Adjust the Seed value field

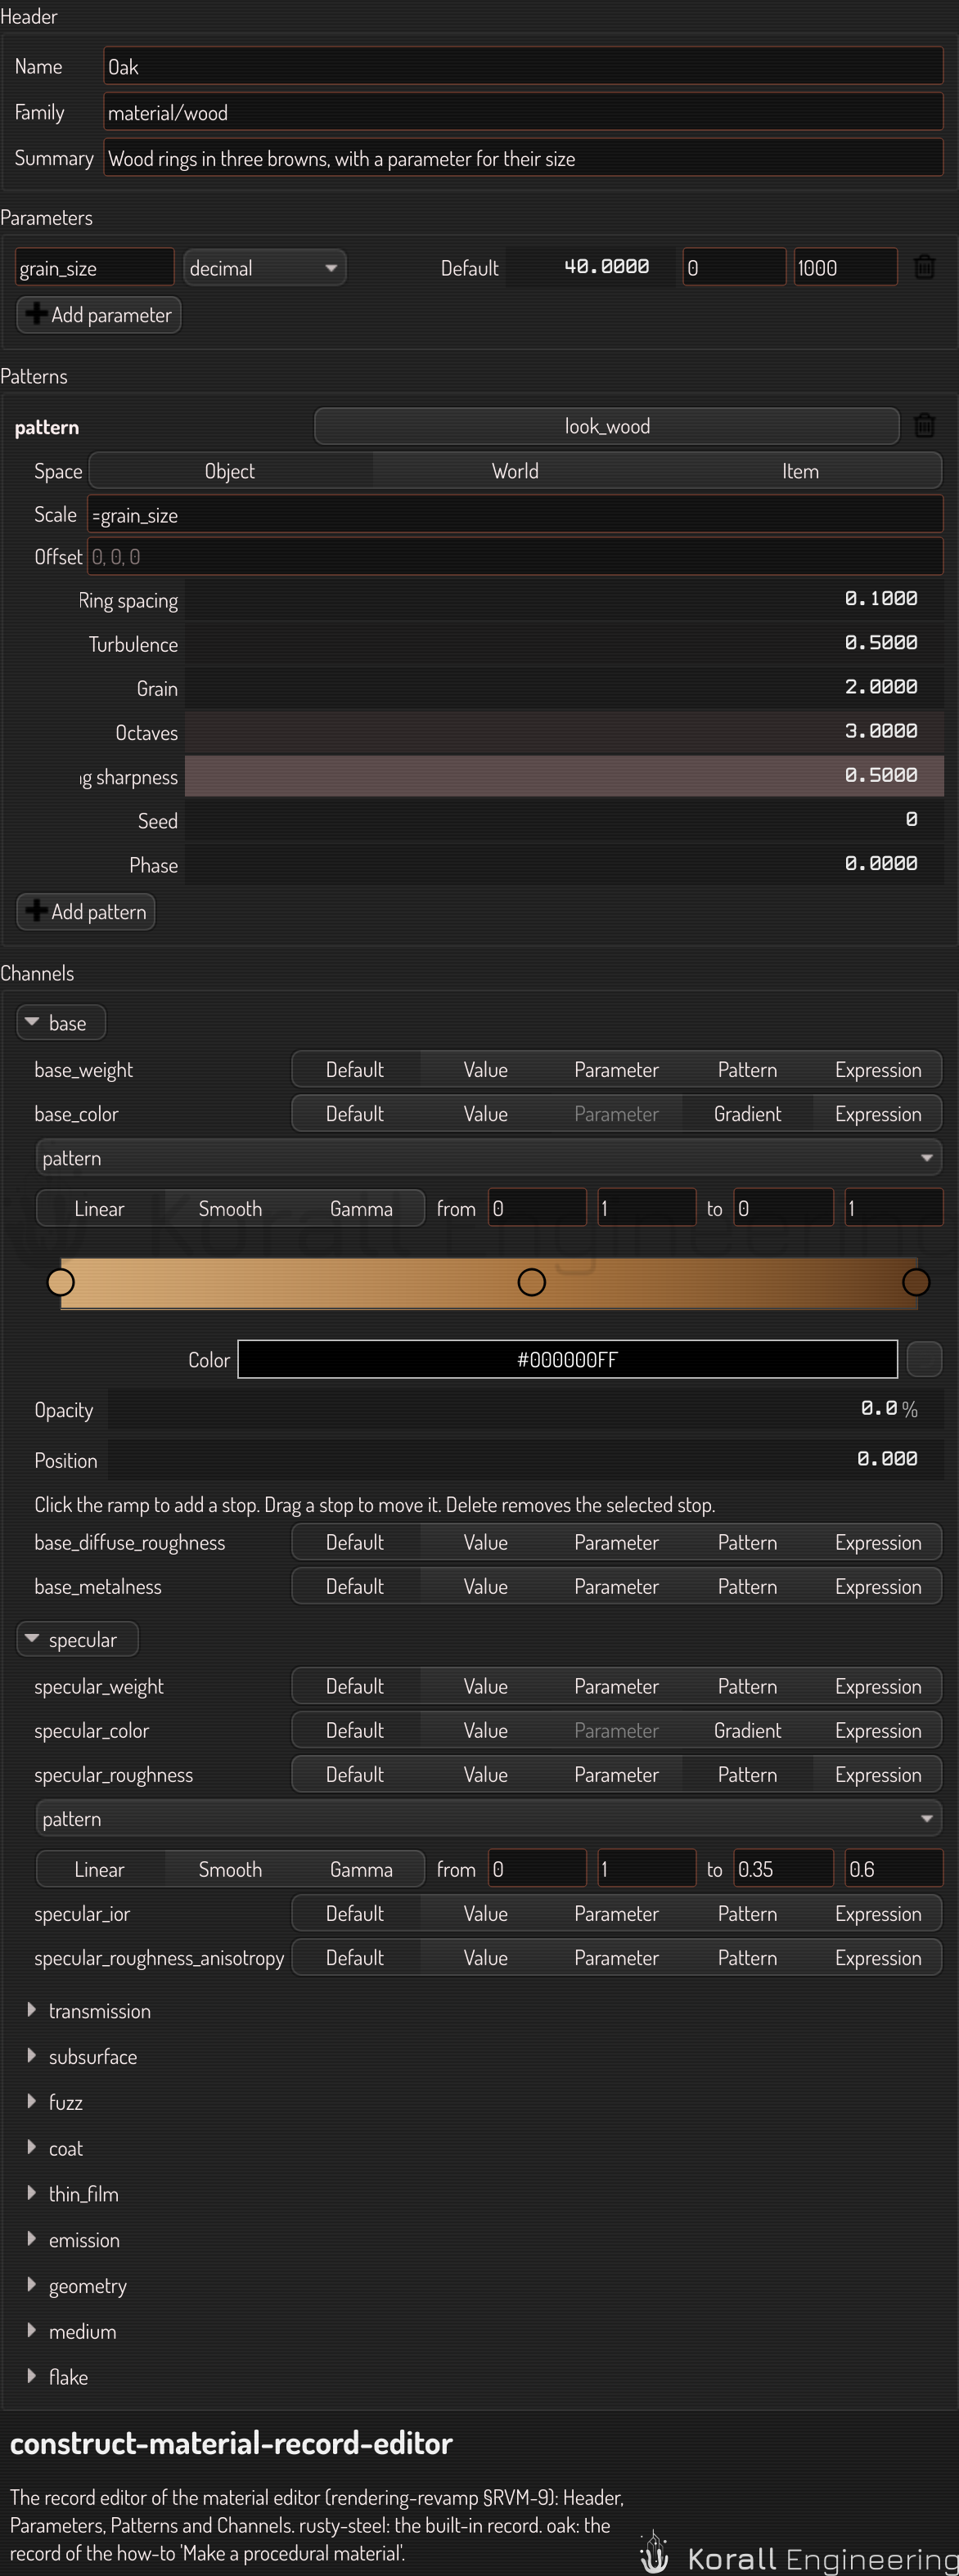pyautogui.click(x=564, y=820)
